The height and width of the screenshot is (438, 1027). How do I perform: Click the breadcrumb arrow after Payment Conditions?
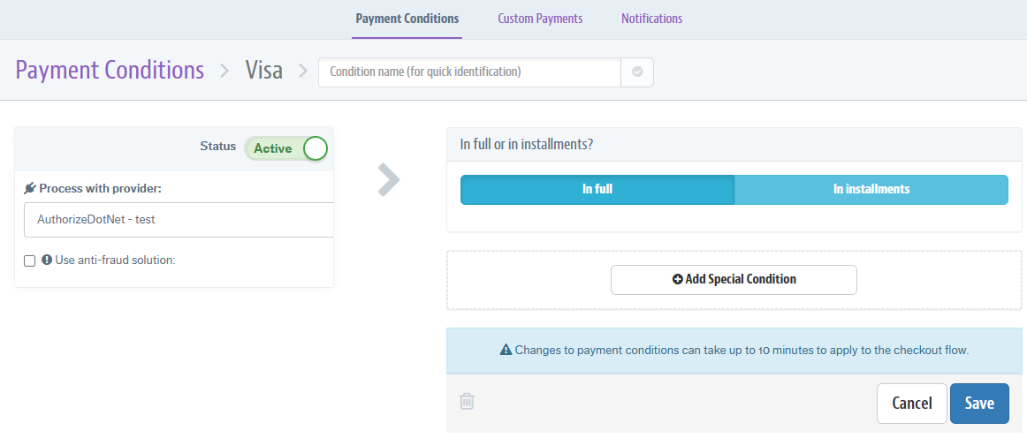click(224, 71)
